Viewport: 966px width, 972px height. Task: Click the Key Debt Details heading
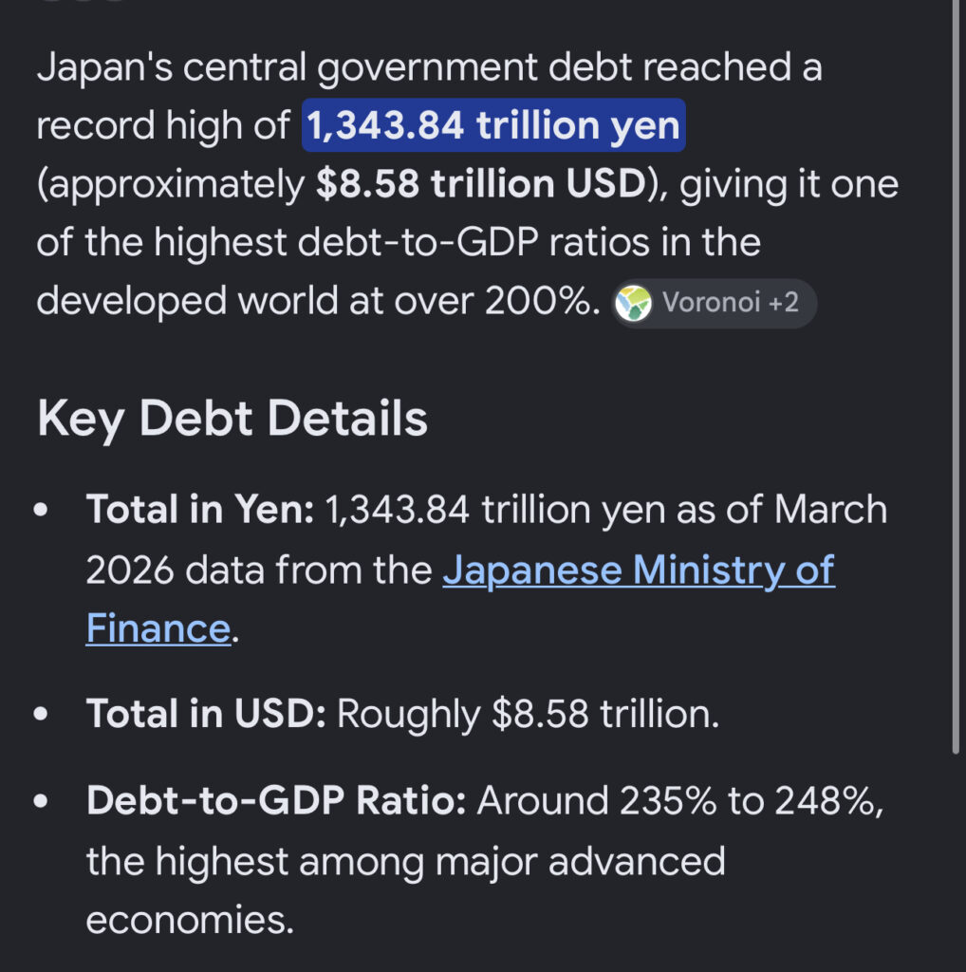(x=232, y=419)
